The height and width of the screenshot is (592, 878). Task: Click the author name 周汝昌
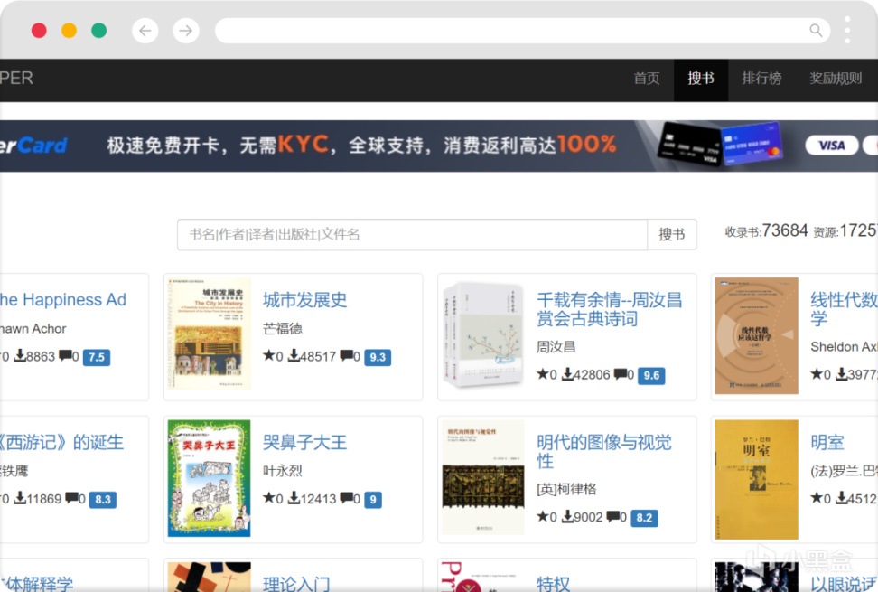556,347
